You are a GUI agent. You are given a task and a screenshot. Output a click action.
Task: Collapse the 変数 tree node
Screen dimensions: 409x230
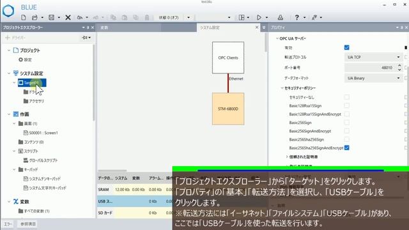[8, 201]
